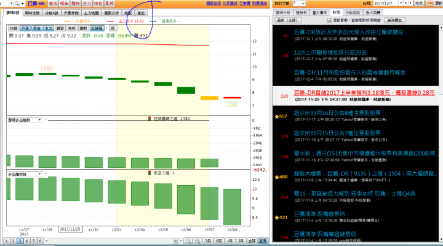Click the 報告 button in orange toolbar
The width and height of the screenshot is (443, 246).
point(65,4)
